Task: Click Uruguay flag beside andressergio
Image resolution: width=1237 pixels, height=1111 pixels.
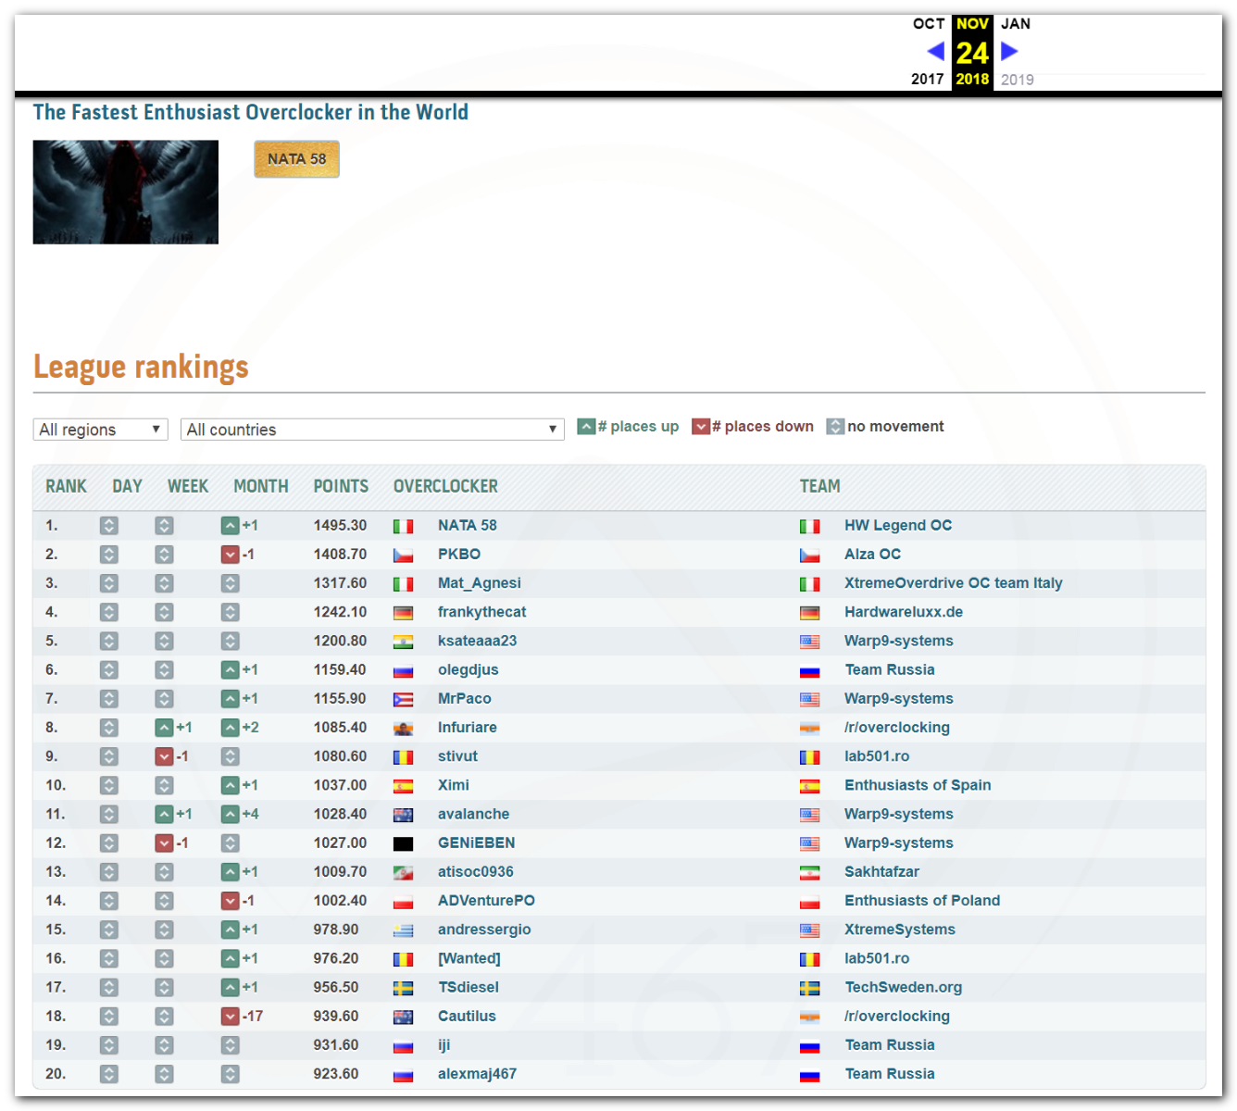Action: [x=403, y=930]
